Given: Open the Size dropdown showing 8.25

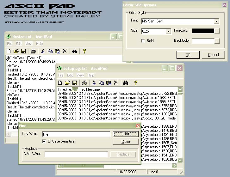Looking at the screenshot, I should click(x=168, y=32).
